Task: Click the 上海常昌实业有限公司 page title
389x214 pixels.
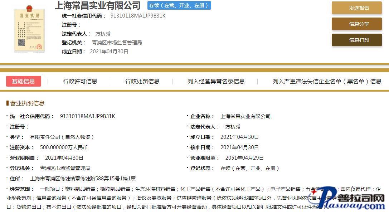Action: (x=97, y=5)
